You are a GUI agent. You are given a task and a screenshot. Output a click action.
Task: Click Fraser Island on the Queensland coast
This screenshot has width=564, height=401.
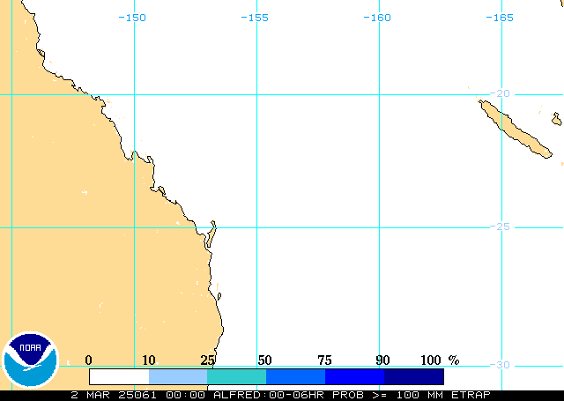(x=211, y=234)
